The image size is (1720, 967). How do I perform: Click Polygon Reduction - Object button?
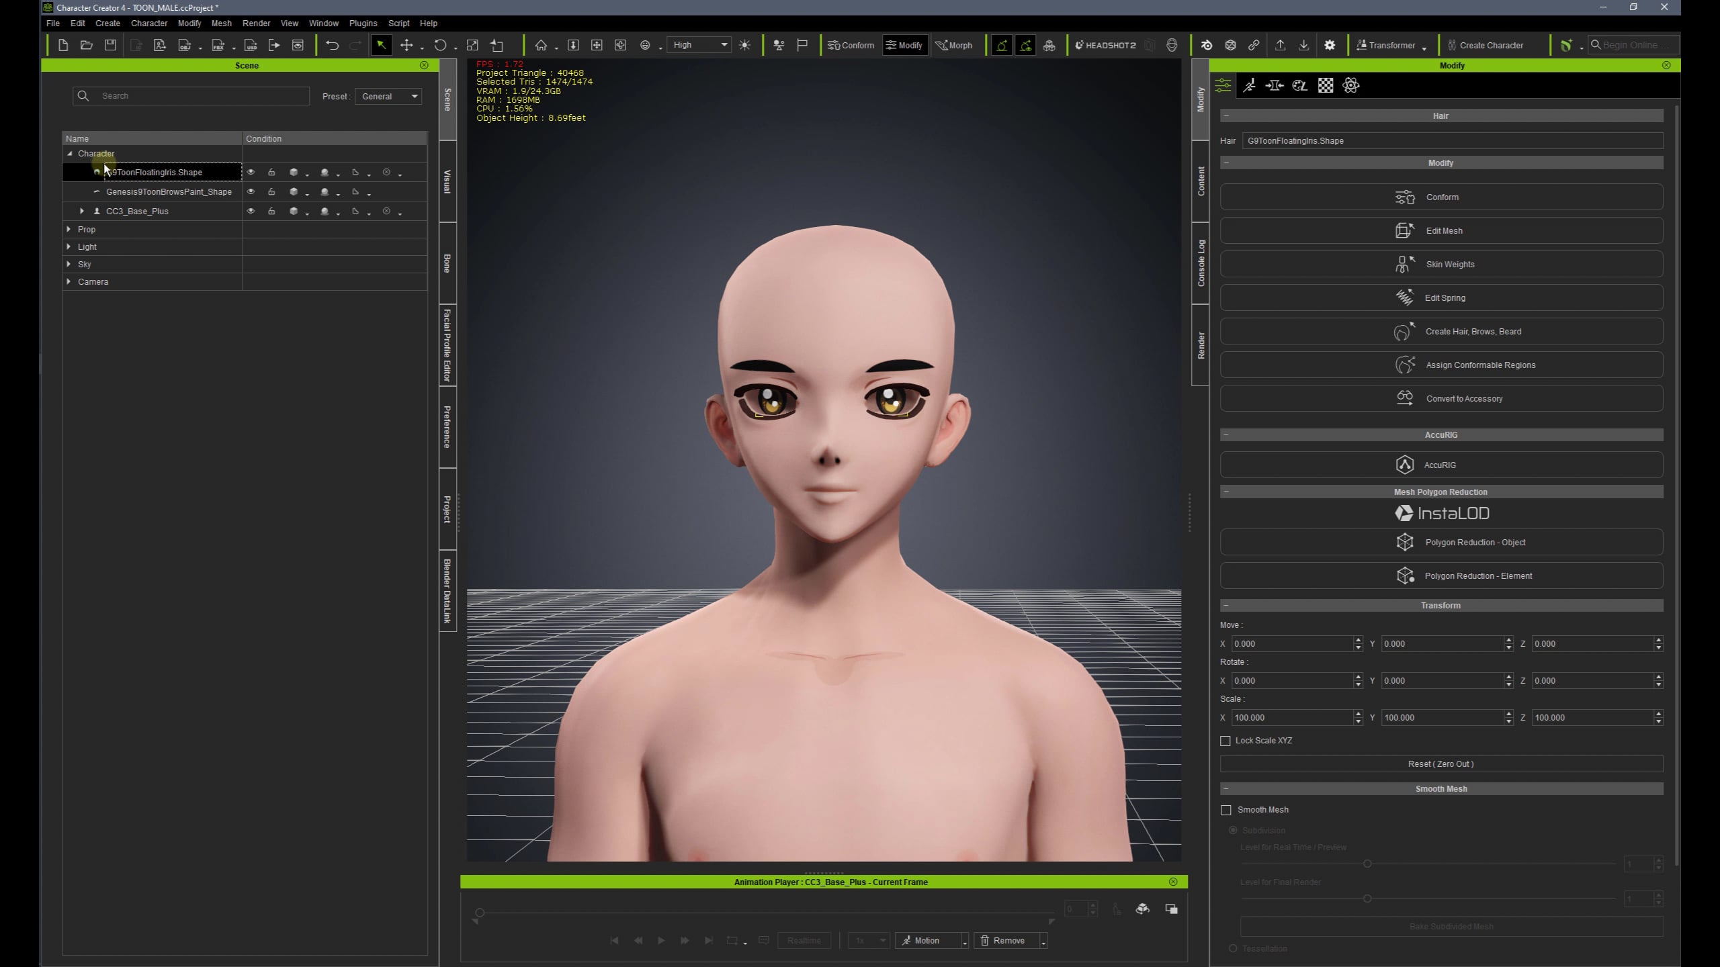point(1441,542)
